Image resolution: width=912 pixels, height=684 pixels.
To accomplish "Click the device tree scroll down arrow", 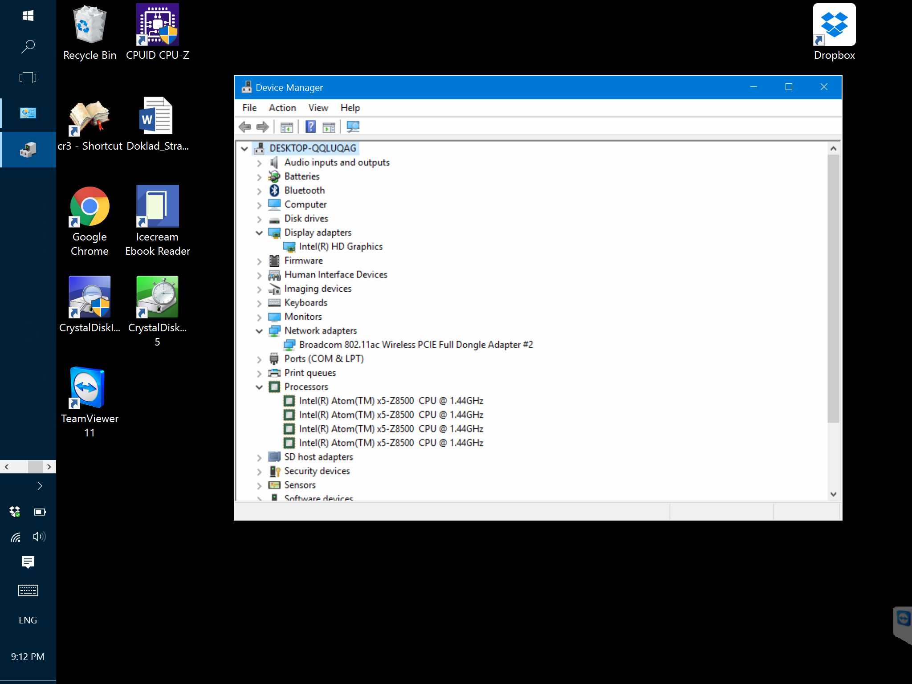I will 834,494.
